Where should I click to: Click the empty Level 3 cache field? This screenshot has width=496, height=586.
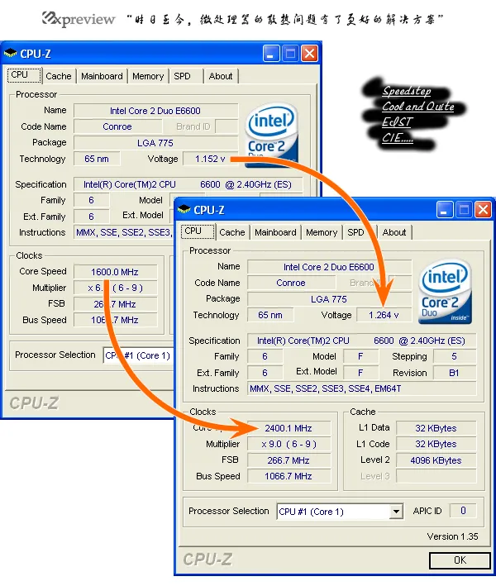click(436, 477)
